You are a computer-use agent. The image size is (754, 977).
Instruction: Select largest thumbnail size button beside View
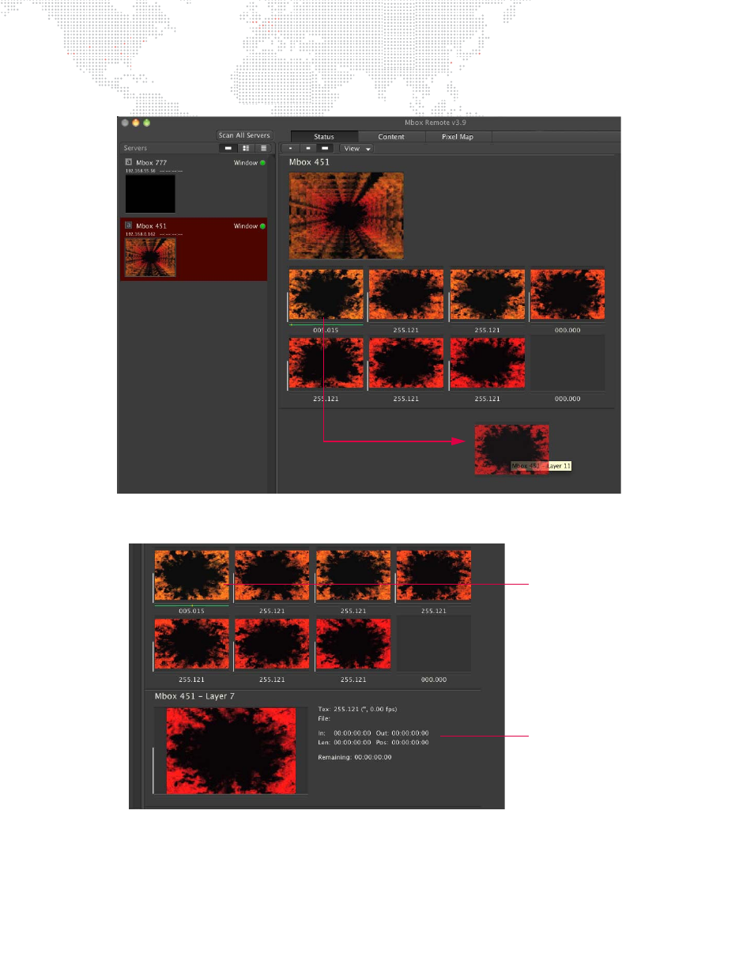(325, 148)
